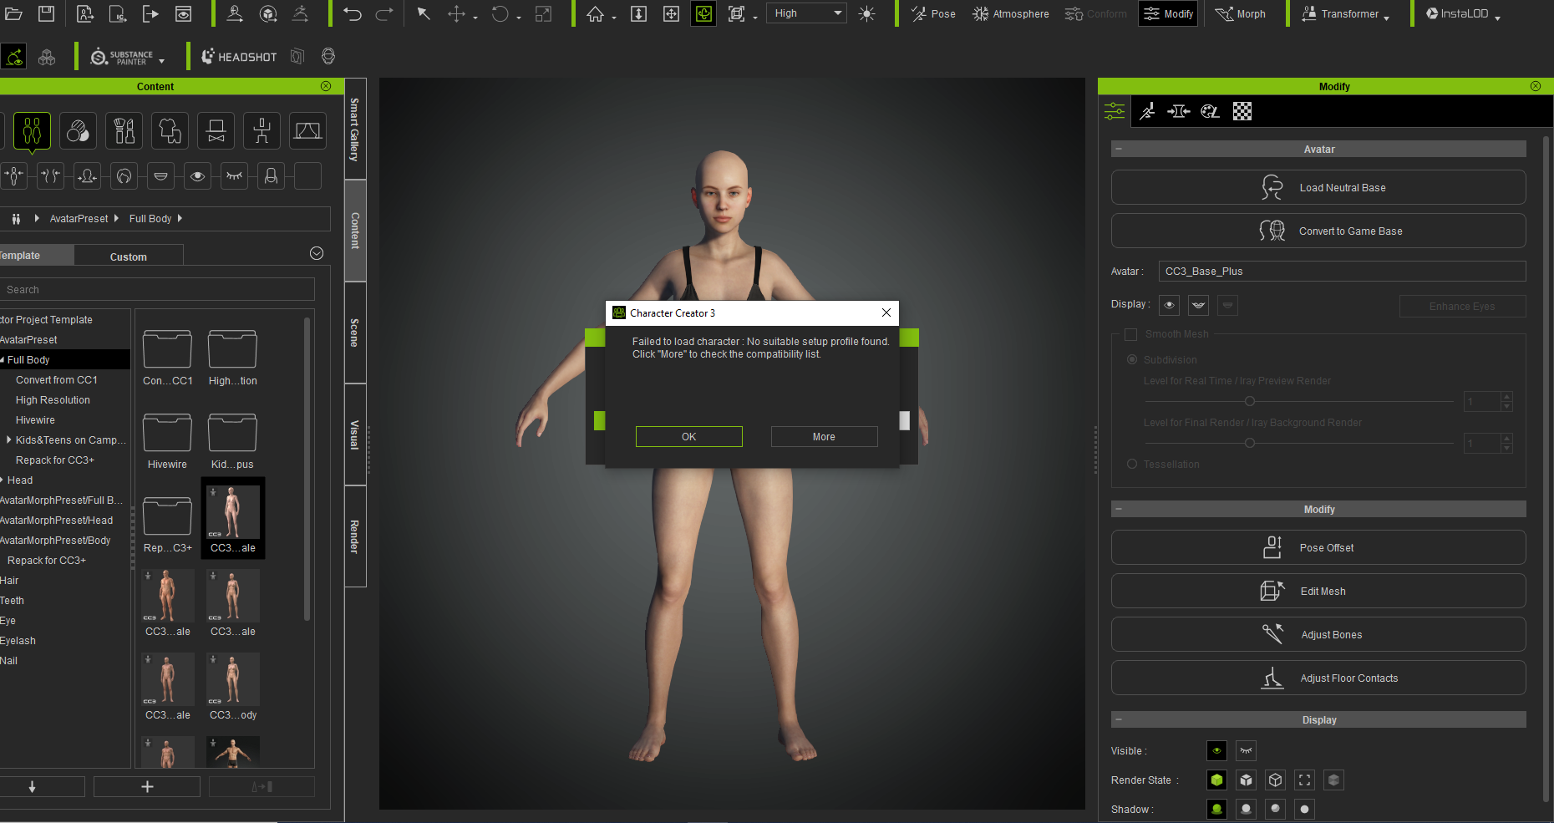Open Edit Mesh tool
Image resolution: width=1554 pixels, height=823 pixels.
click(x=1318, y=592)
